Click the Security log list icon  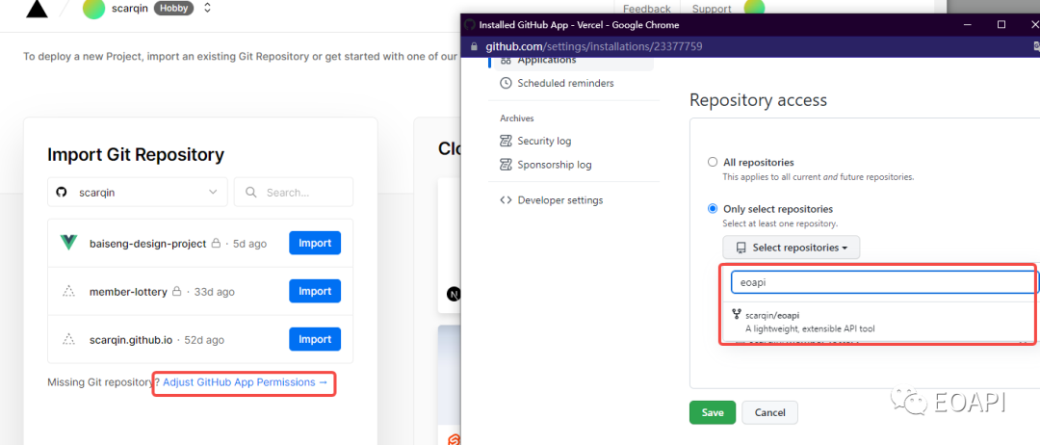[506, 141]
